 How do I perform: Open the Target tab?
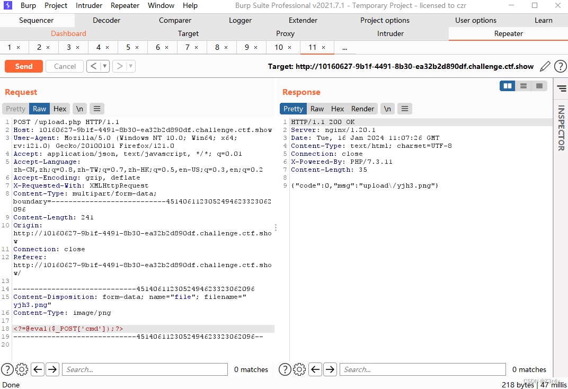(188, 33)
